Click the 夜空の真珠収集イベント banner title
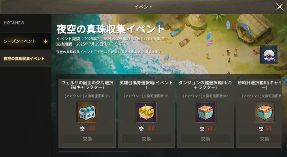The image size is (287, 157). [x=110, y=29]
